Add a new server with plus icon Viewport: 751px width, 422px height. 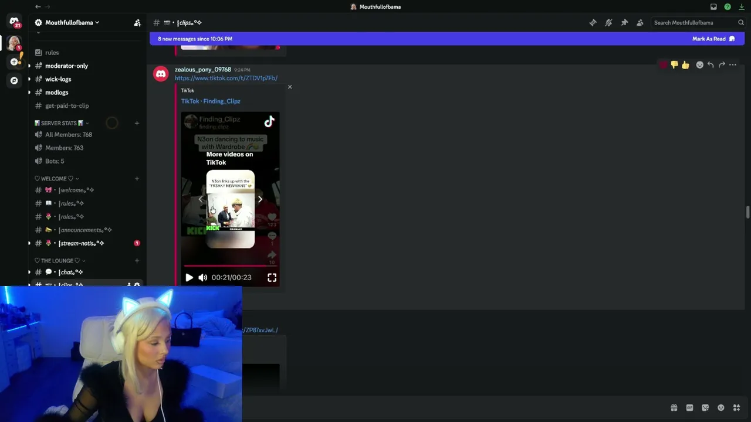pos(14,62)
